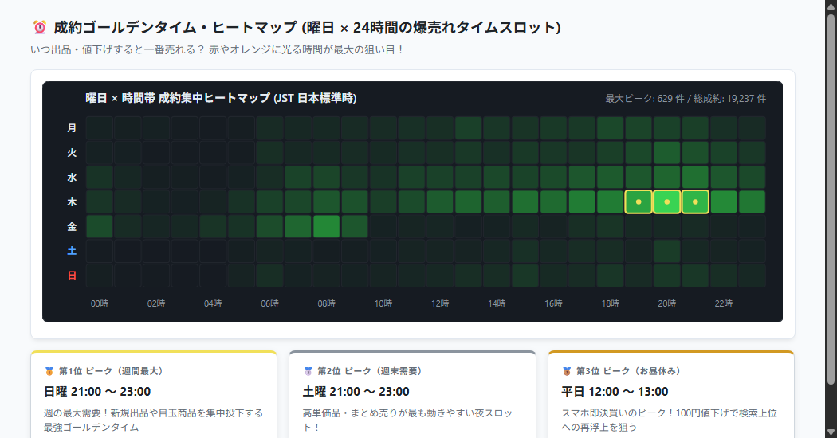Click the red 日 row label
837x438 pixels.
(72, 276)
